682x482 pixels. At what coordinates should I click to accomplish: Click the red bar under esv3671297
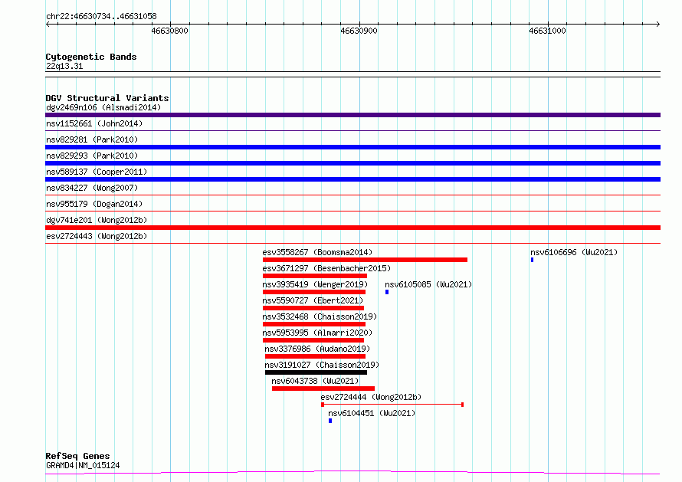(315, 276)
